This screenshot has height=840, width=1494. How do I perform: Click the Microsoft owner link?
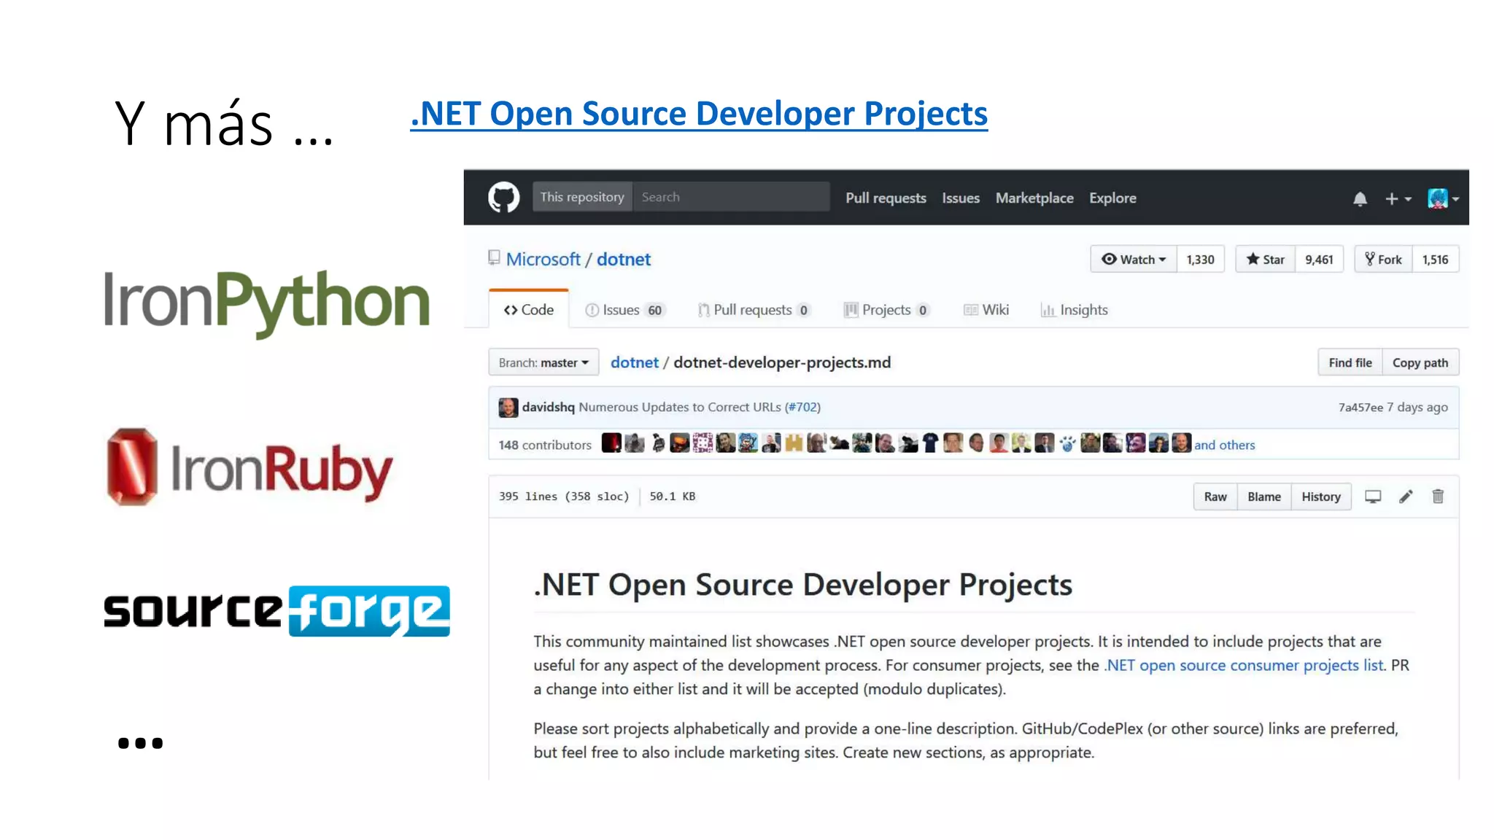click(543, 260)
